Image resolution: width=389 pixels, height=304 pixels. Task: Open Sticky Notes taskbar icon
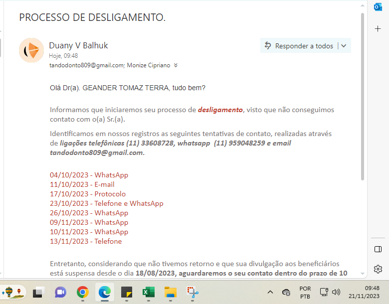[x=127, y=293]
